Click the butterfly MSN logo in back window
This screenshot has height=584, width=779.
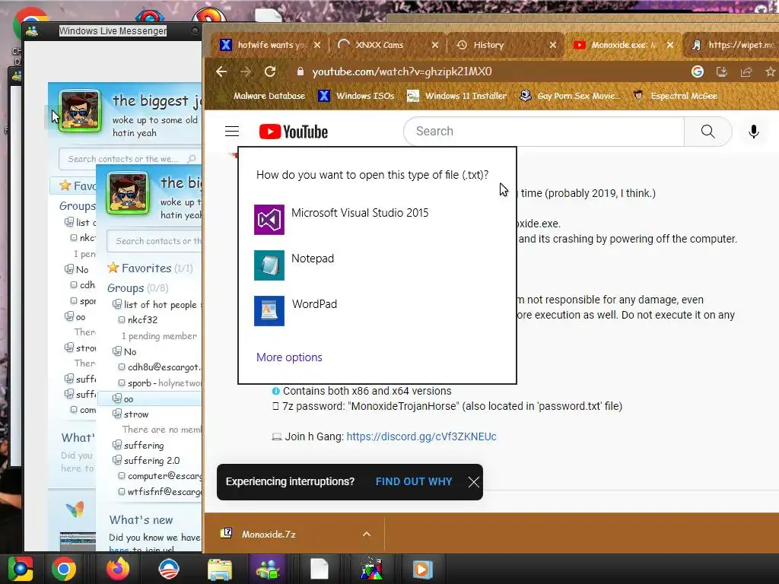tap(75, 508)
